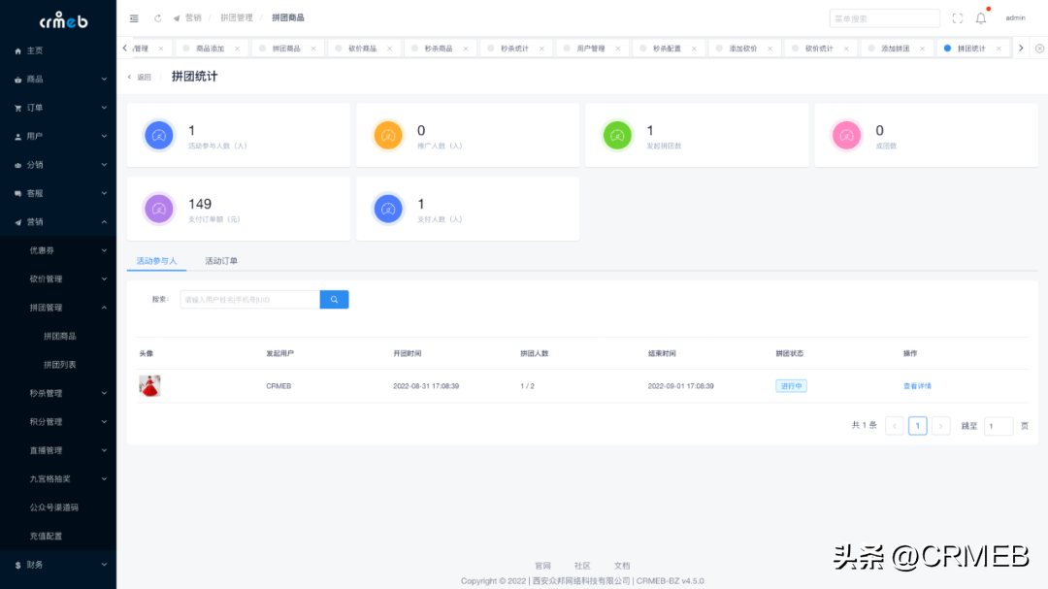
Task: Click the 进行中 status tag
Action: click(x=792, y=386)
